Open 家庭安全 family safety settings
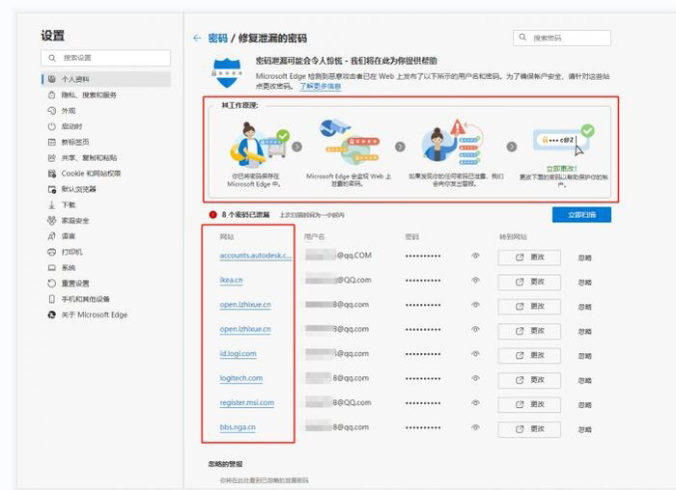 click(74, 220)
